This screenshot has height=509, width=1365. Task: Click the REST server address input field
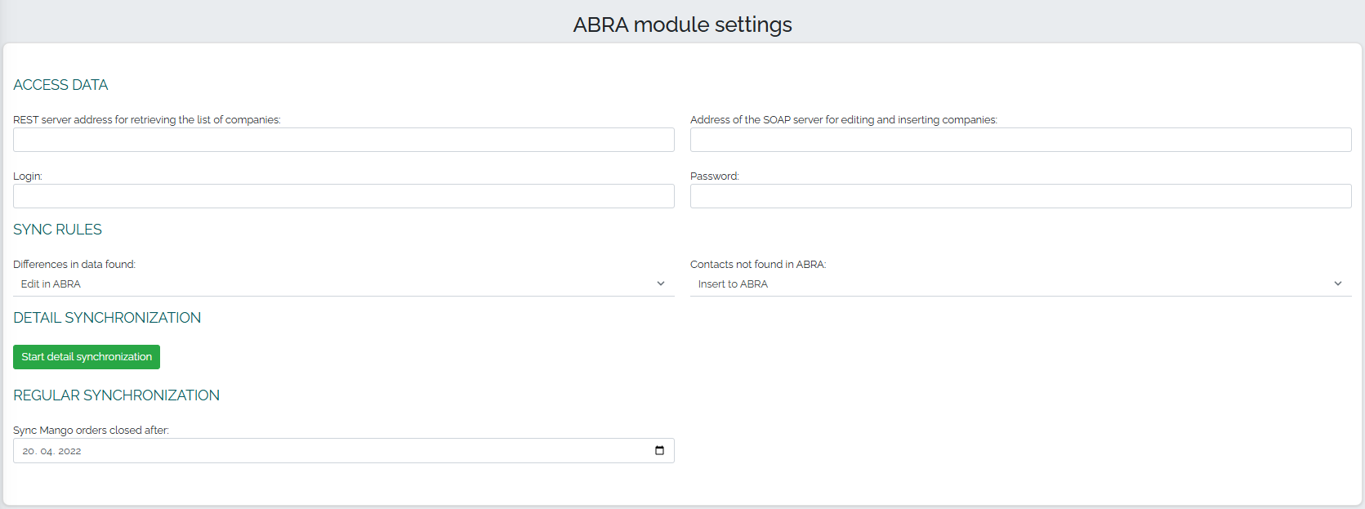pyautogui.click(x=344, y=140)
